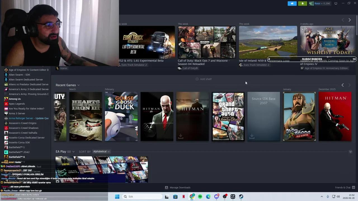Open Friends & Chat icon
358x201 pixels.
[354, 188]
